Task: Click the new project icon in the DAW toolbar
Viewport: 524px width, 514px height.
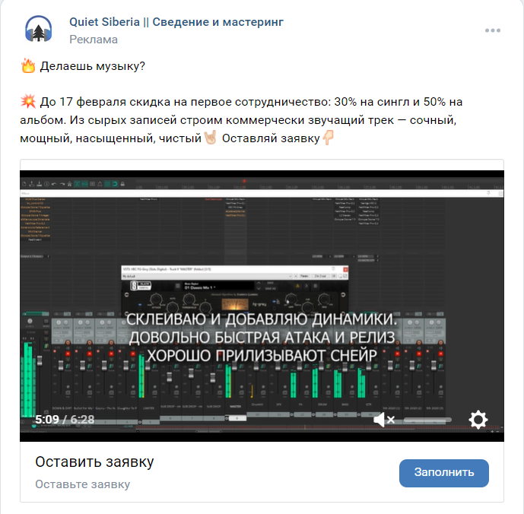Action: 24,184
